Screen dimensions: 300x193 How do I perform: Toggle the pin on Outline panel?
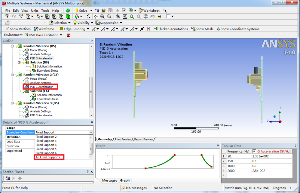click(92, 41)
